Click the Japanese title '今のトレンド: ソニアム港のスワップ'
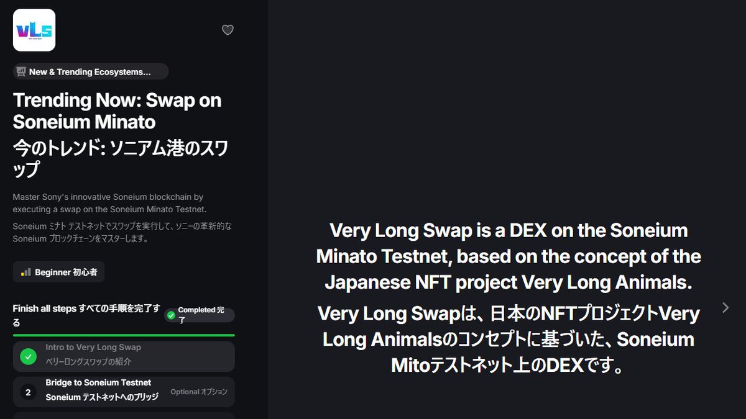 [121, 158]
